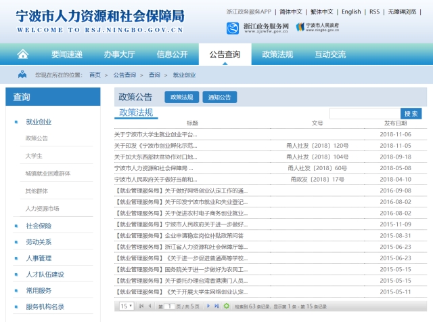Click the home icon in navigation bar
The image size is (433, 322).
[x=22, y=54]
